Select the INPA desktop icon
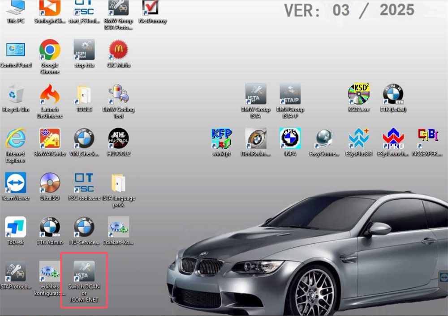This screenshot has width=448, height=316. [290, 138]
